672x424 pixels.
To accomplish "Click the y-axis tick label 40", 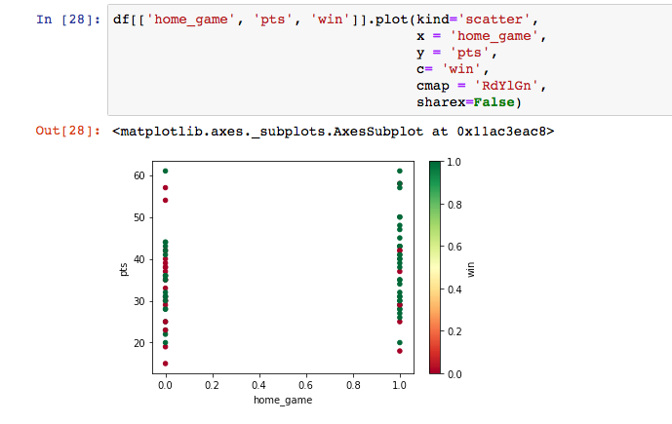I will 139,259.
